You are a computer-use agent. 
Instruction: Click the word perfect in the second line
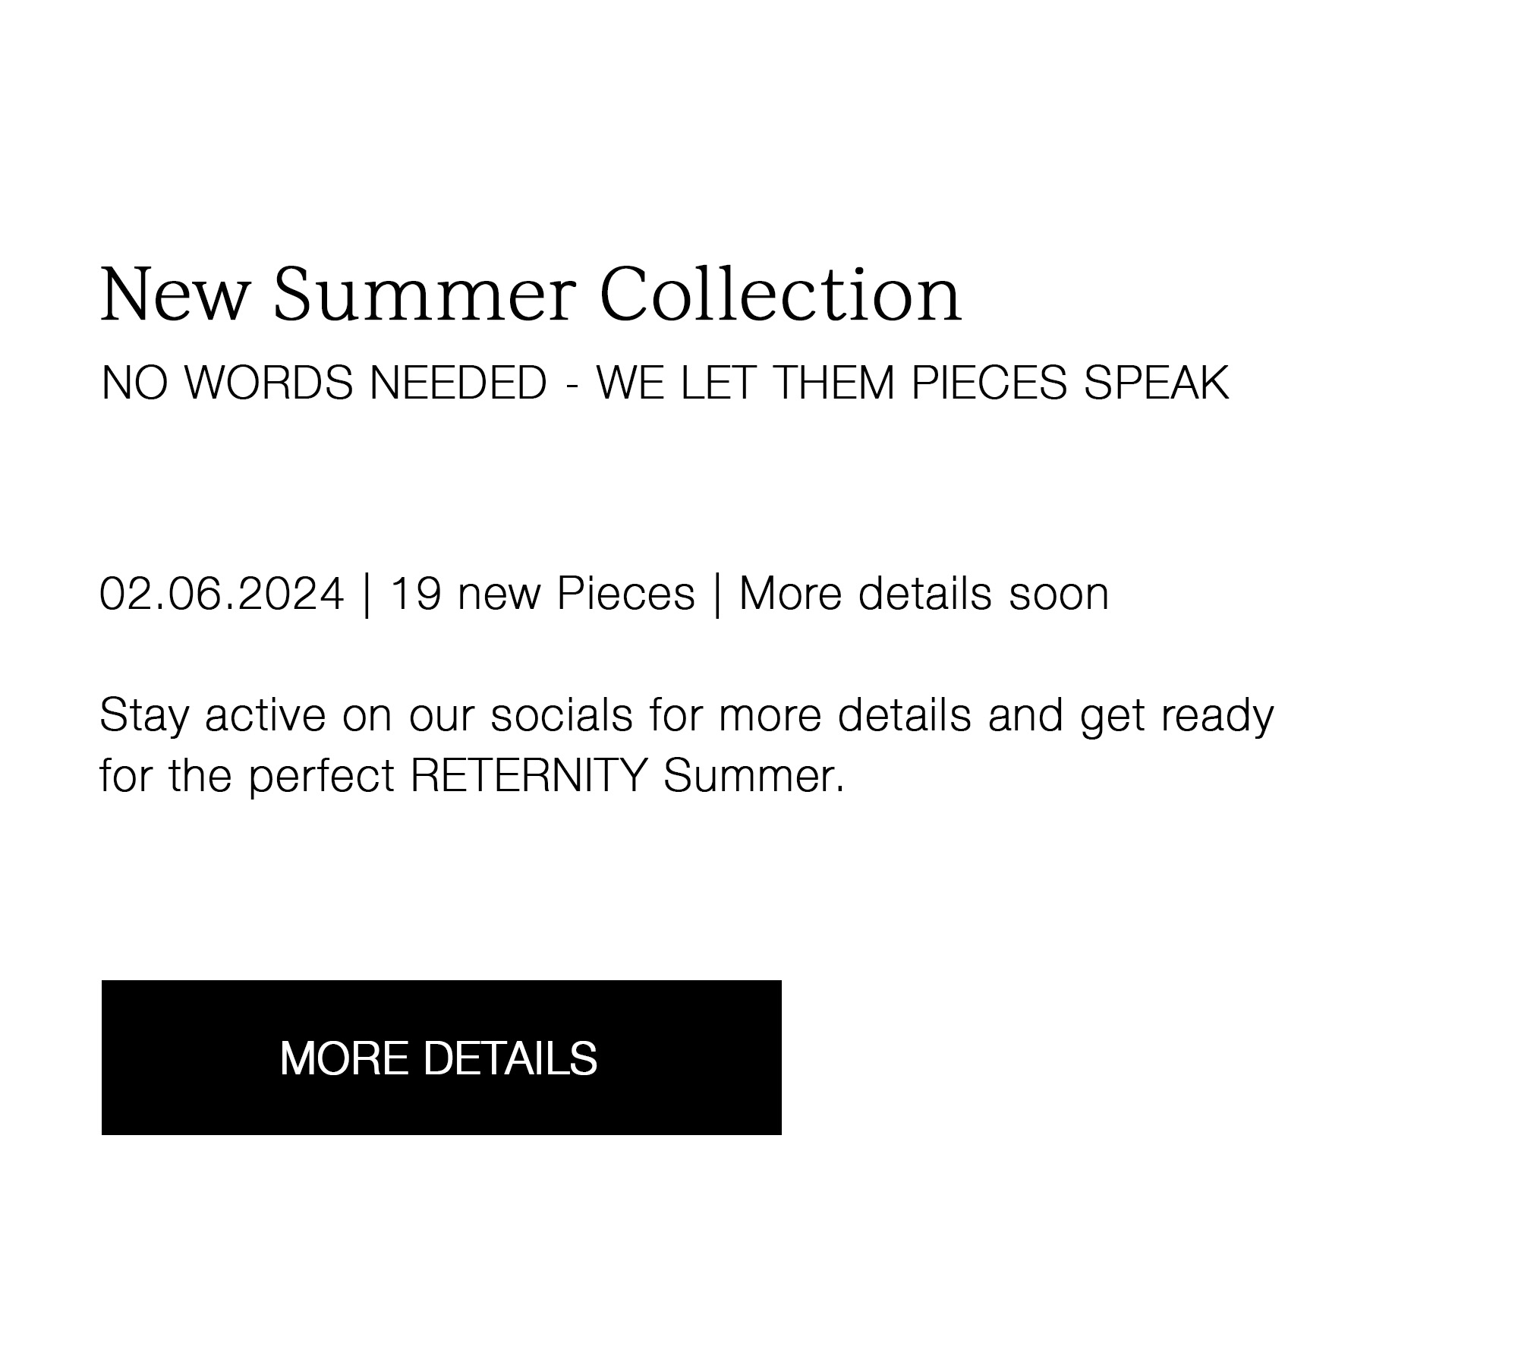pos(322,777)
